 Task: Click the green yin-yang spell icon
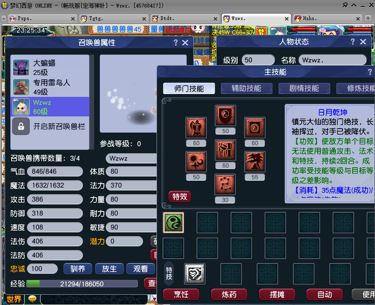(x=174, y=222)
